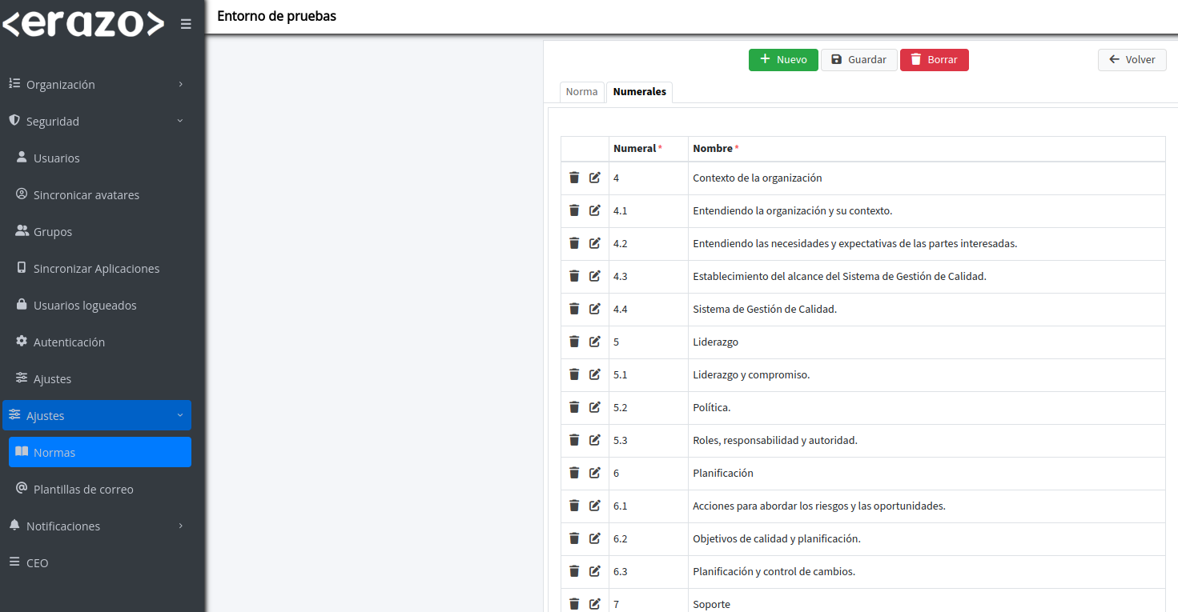Click the red Borrar button
Screen dimensions: 1178x612
click(934, 60)
